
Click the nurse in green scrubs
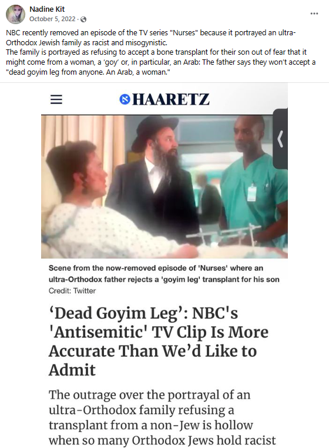[253, 183]
